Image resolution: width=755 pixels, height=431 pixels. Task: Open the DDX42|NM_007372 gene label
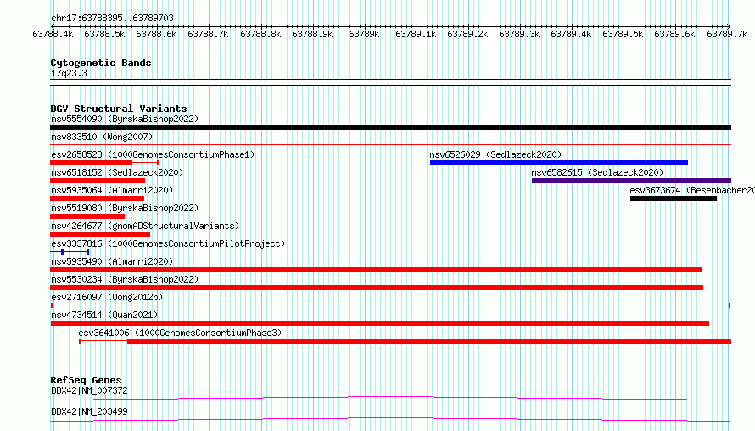[x=89, y=390]
